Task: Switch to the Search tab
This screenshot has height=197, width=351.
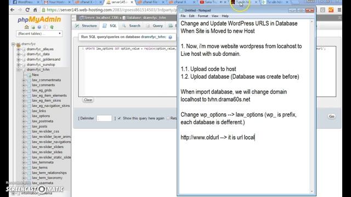Action: click(x=131, y=26)
